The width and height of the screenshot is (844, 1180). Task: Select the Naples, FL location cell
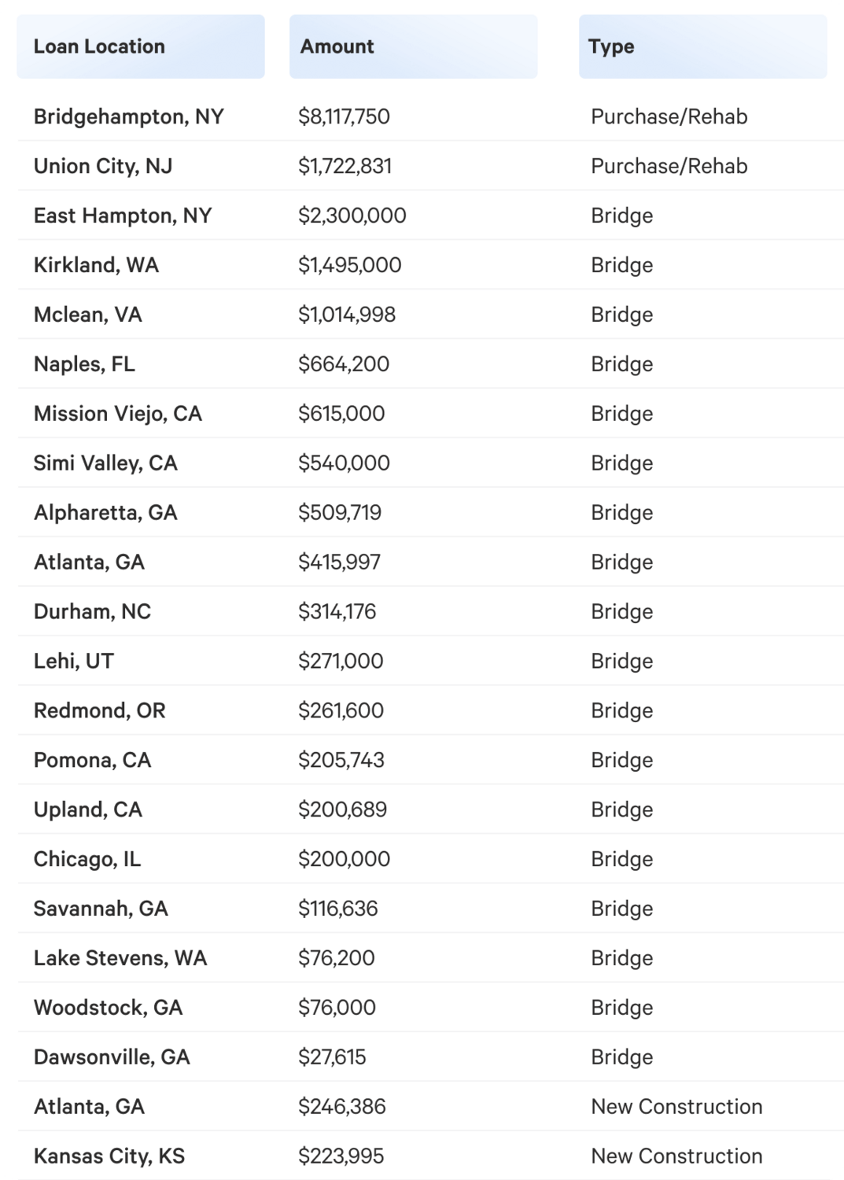(x=84, y=364)
